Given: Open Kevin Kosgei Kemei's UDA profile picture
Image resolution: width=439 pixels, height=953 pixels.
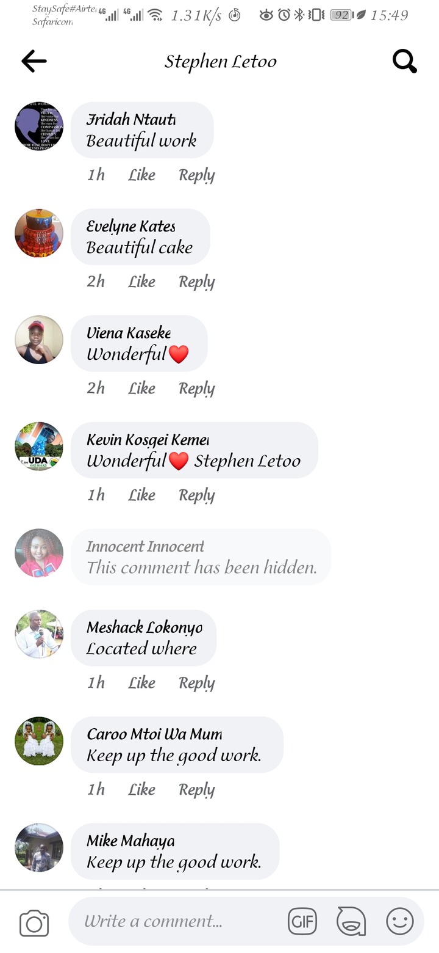Looking at the screenshot, I should click(39, 447).
